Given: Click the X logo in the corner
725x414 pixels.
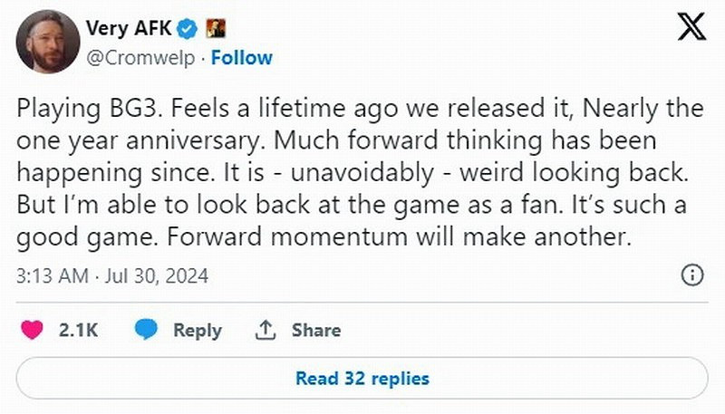Looking at the screenshot, I should [x=692, y=28].
